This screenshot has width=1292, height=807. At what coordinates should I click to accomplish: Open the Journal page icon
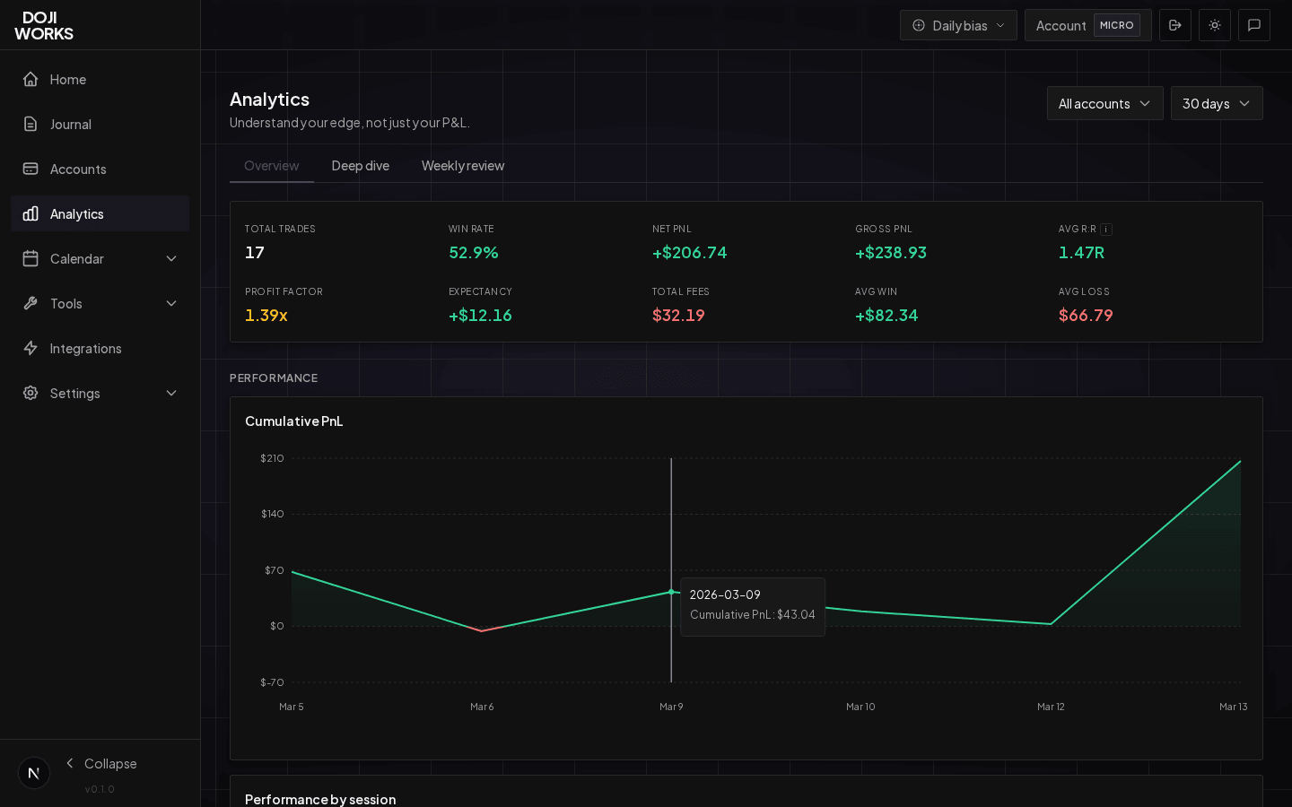tap(31, 124)
